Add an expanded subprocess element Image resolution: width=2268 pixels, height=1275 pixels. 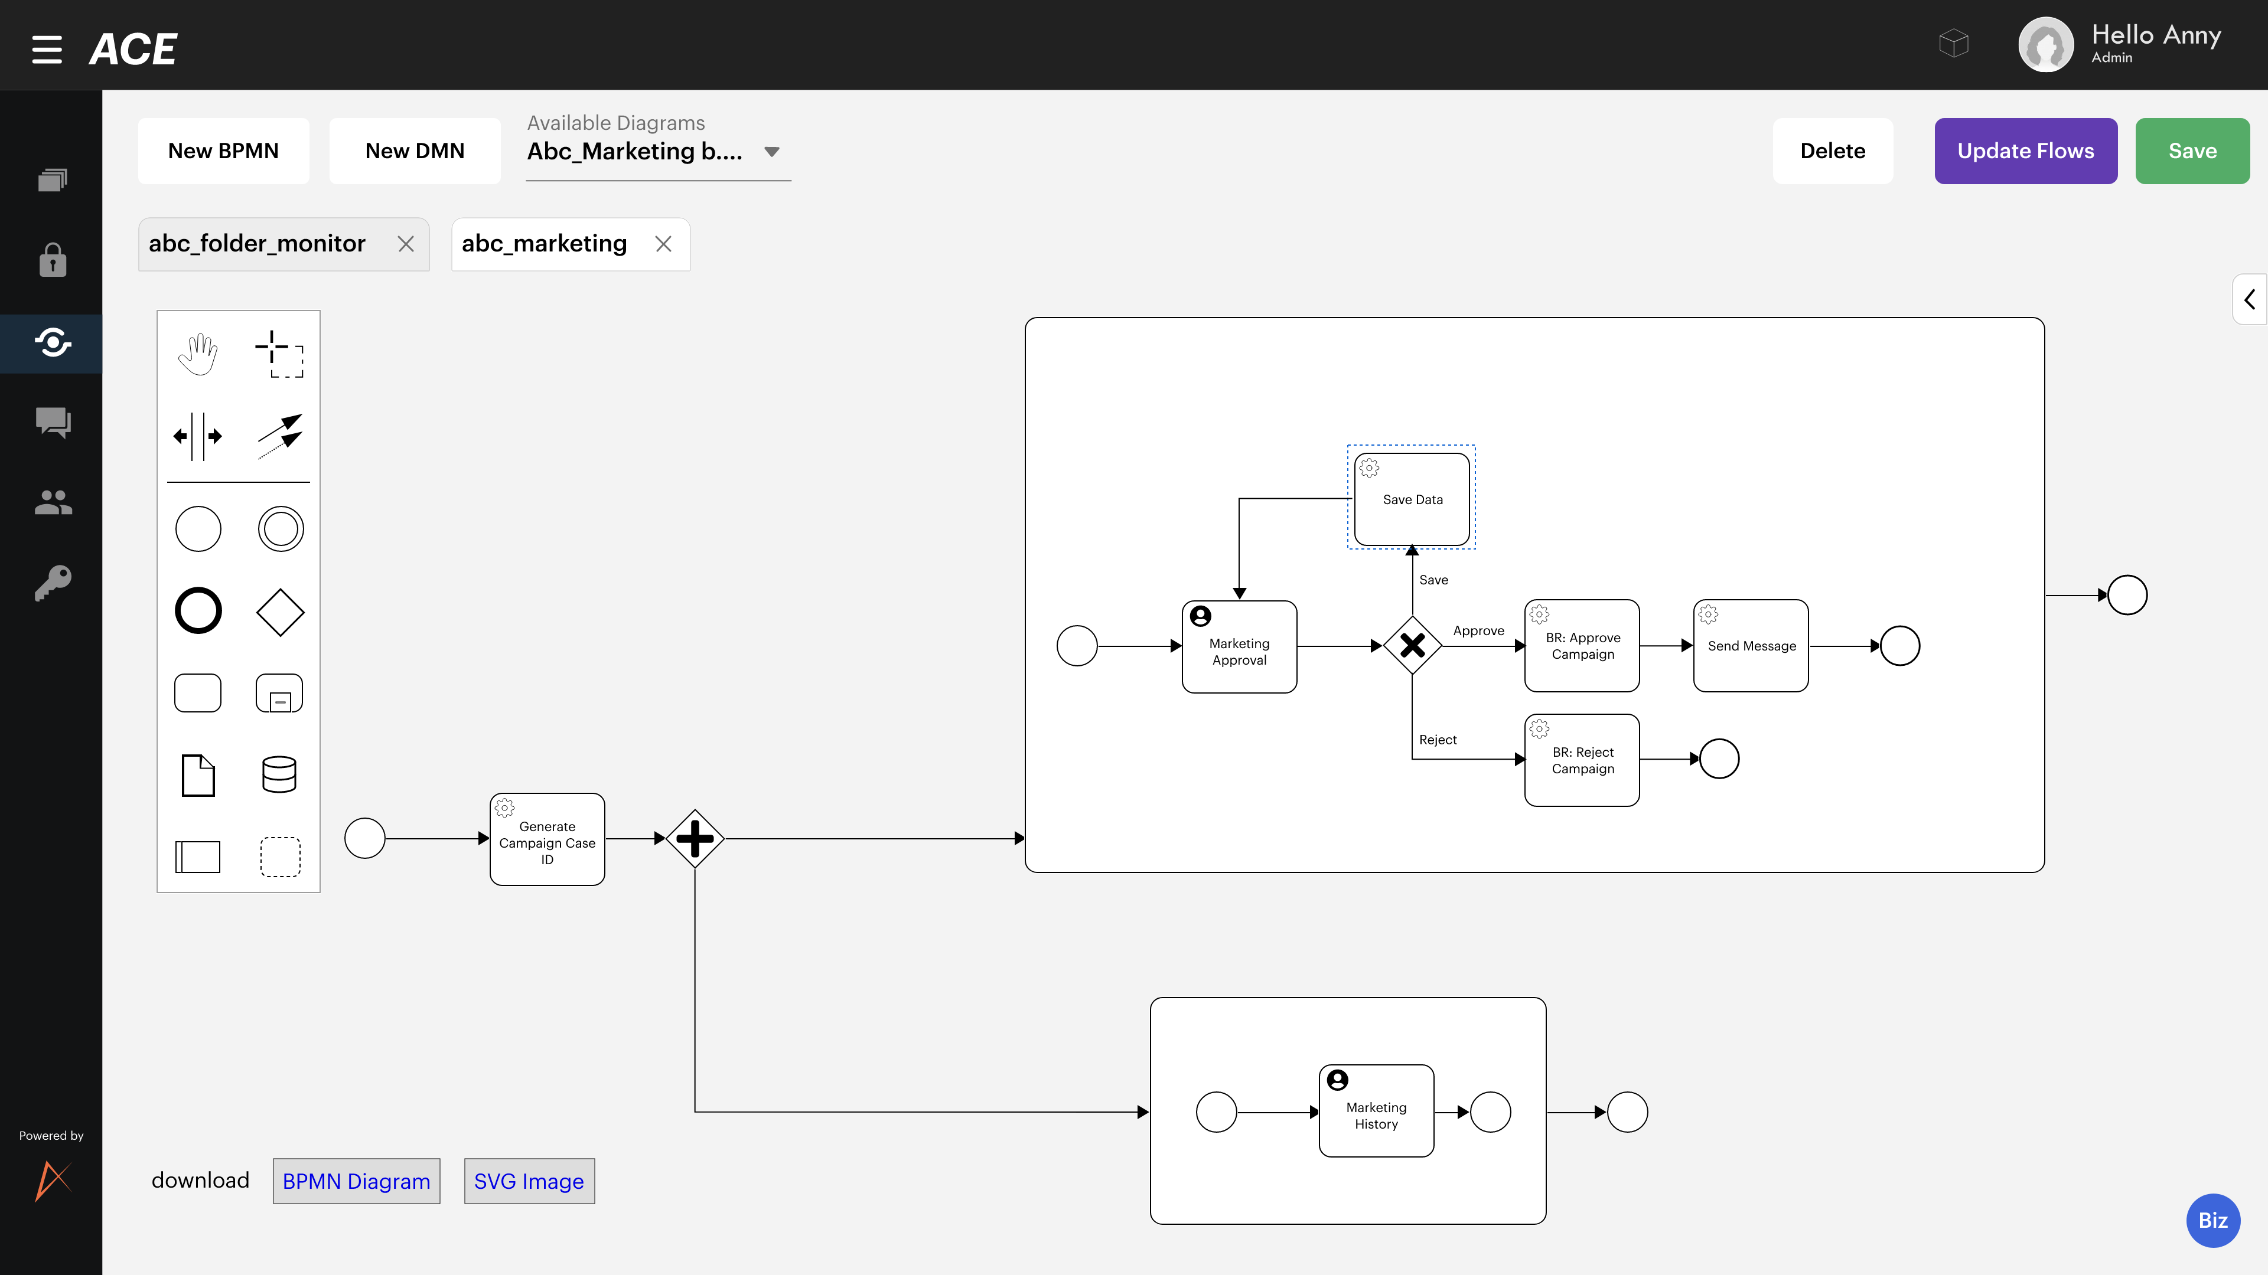coord(279,694)
